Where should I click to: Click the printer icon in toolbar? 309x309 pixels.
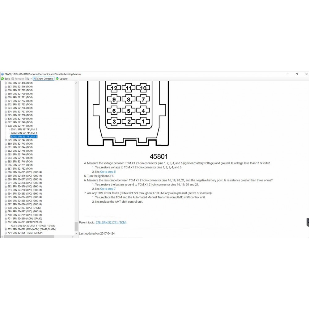(28, 79)
